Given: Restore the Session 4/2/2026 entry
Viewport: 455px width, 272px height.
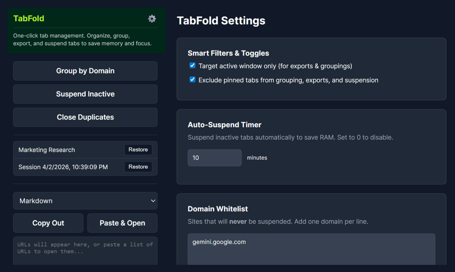Looking at the screenshot, I should tap(138, 167).
